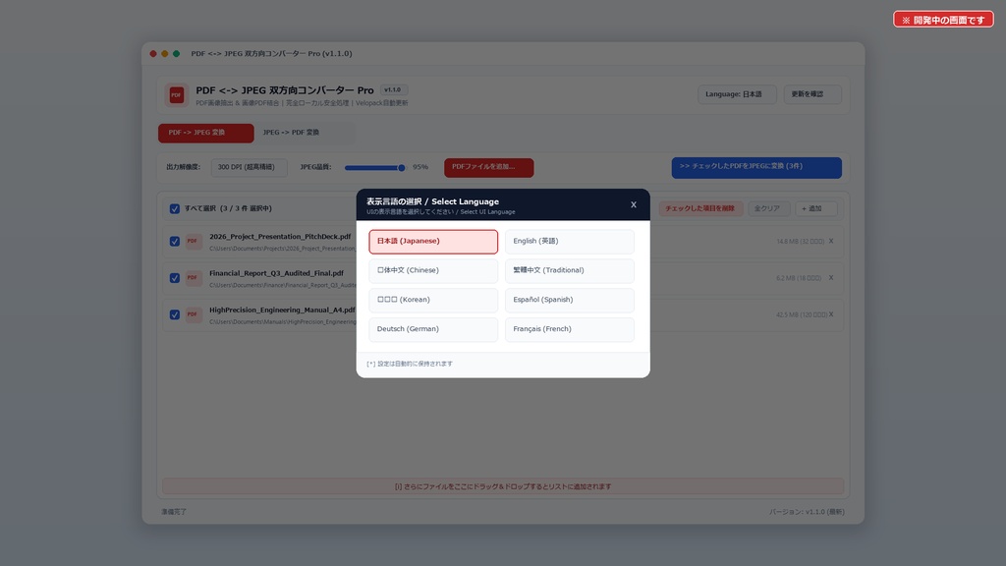Screen dimensions: 1006x566
Task: Uncheck the Financial_Report_Q3_Audited_Final.pdf checkbox
Action: click(x=175, y=278)
